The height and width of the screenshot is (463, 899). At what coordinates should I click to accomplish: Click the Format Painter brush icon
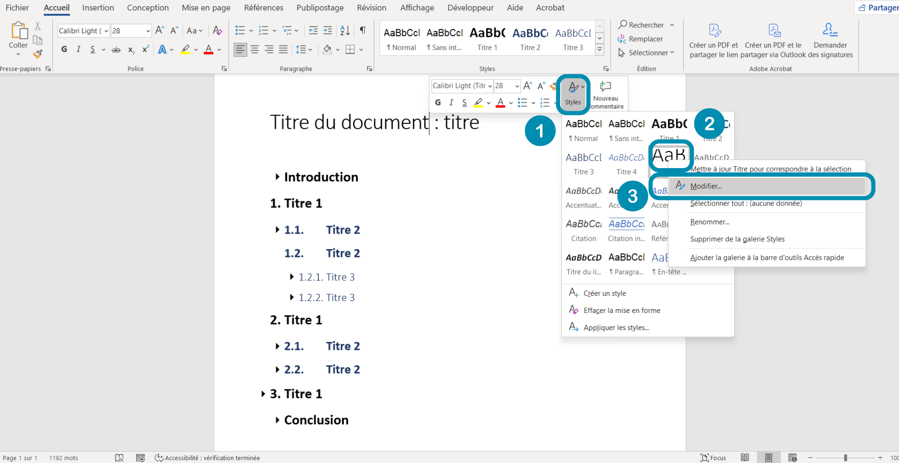[x=38, y=54]
